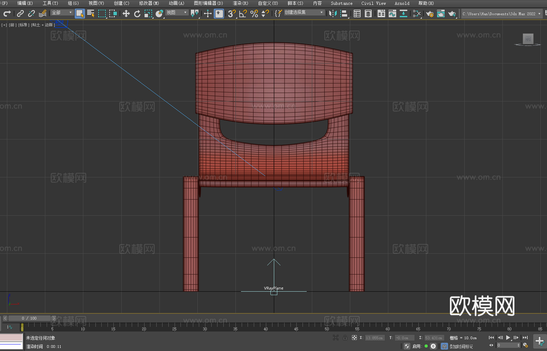Open the 工具(T) menu
547x351 pixels.
[x=50, y=3]
